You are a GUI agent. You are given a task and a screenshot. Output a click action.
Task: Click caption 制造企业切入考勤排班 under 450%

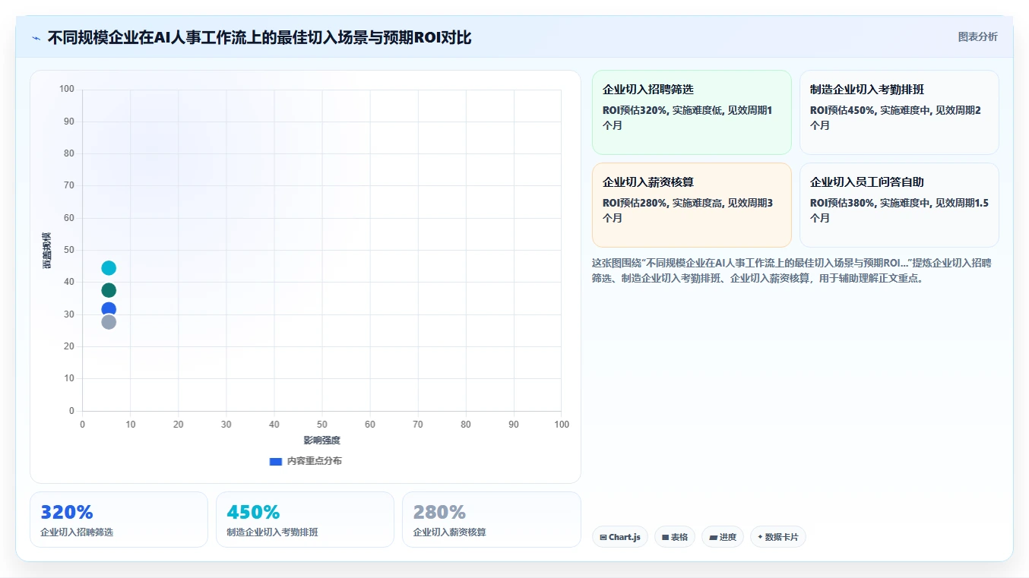(272, 532)
